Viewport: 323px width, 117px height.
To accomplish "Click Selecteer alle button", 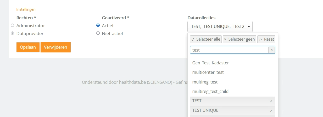I will click(206, 39).
